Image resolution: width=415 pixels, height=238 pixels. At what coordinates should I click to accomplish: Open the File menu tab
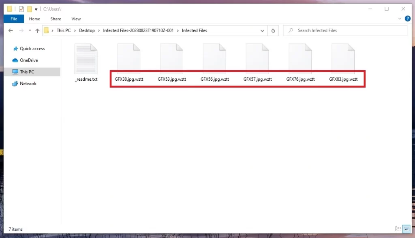coord(14,19)
